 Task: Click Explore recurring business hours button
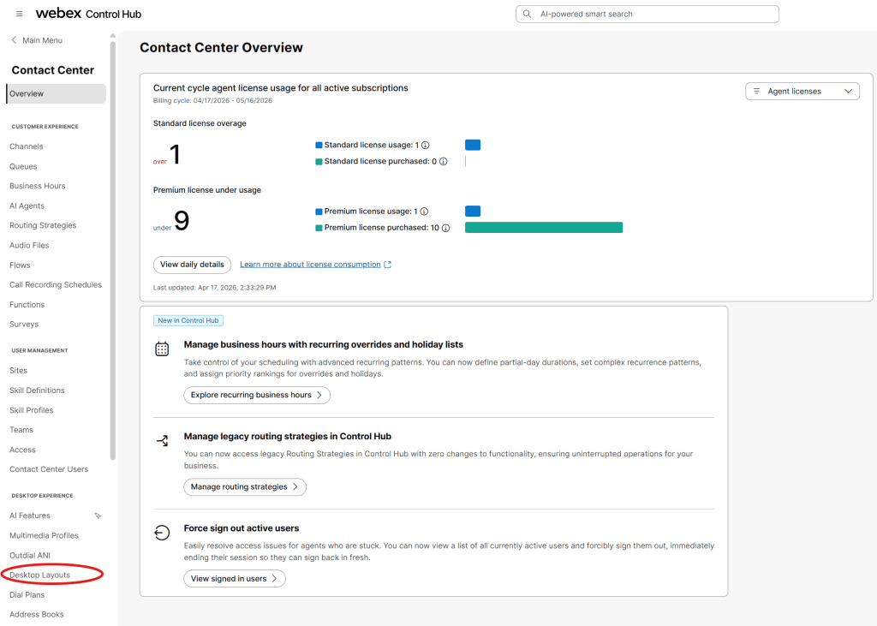(x=256, y=395)
